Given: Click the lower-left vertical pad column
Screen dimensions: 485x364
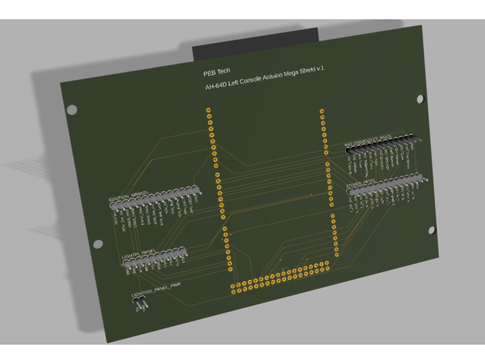Looking at the screenshot, I should (x=226, y=247).
